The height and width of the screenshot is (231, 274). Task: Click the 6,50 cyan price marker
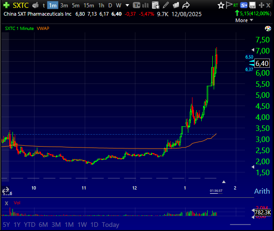tap(249, 57)
